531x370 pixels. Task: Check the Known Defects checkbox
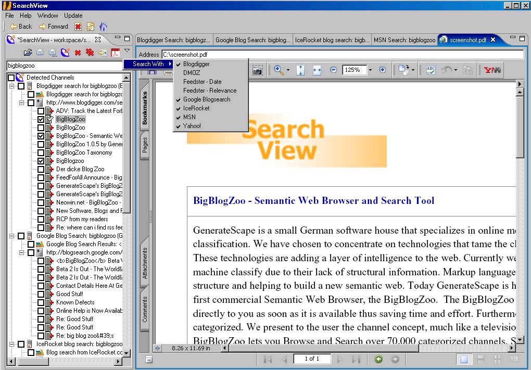pyautogui.click(x=41, y=303)
